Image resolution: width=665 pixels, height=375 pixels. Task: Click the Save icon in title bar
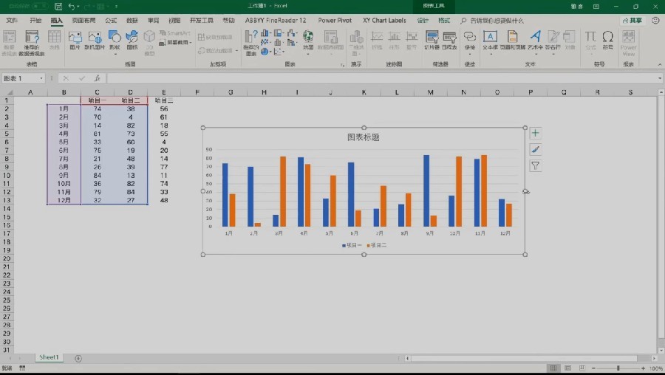pyautogui.click(x=58, y=7)
